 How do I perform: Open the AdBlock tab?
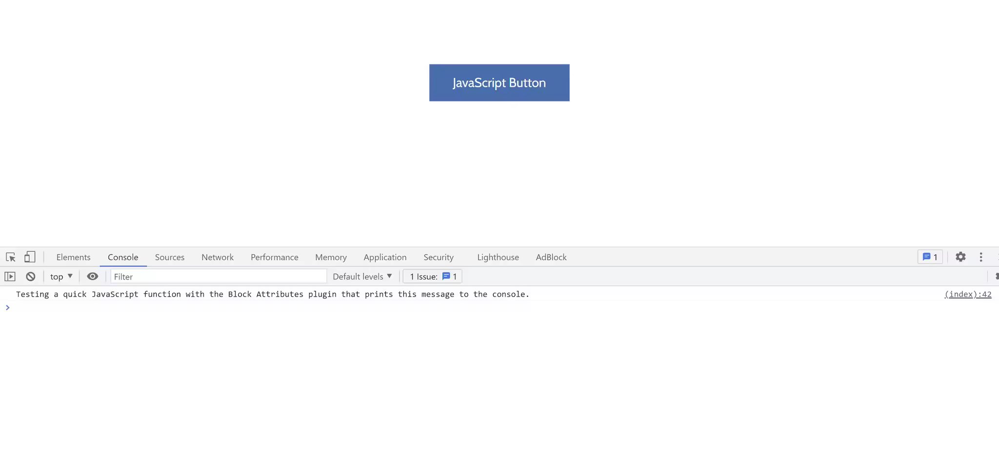[551, 257]
